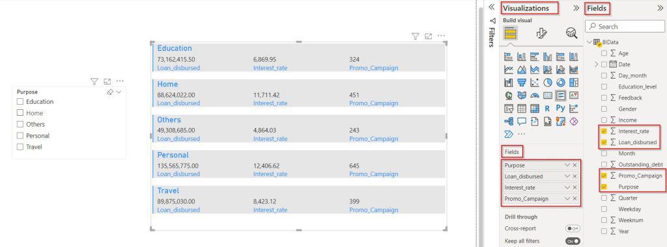
Task: Choose the Line chart visual
Action: point(508,69)
